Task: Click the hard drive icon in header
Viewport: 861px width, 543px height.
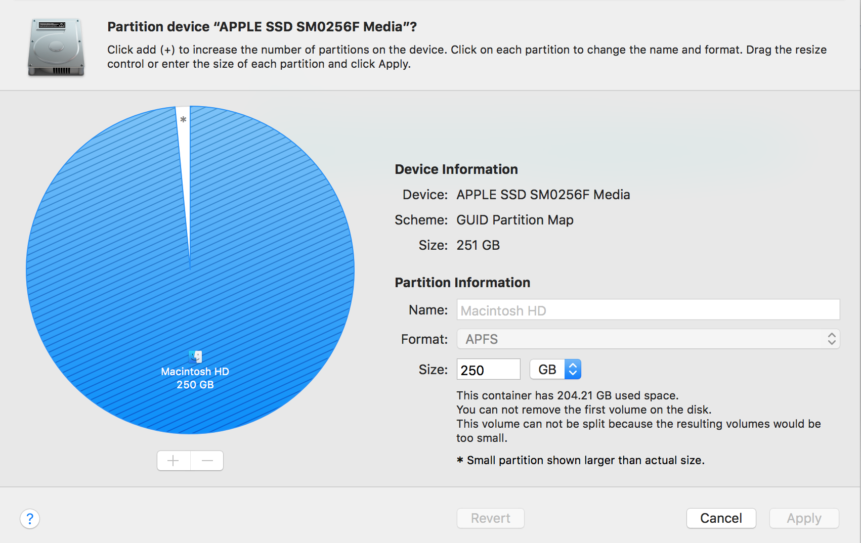Action: [x=56, y=47]
